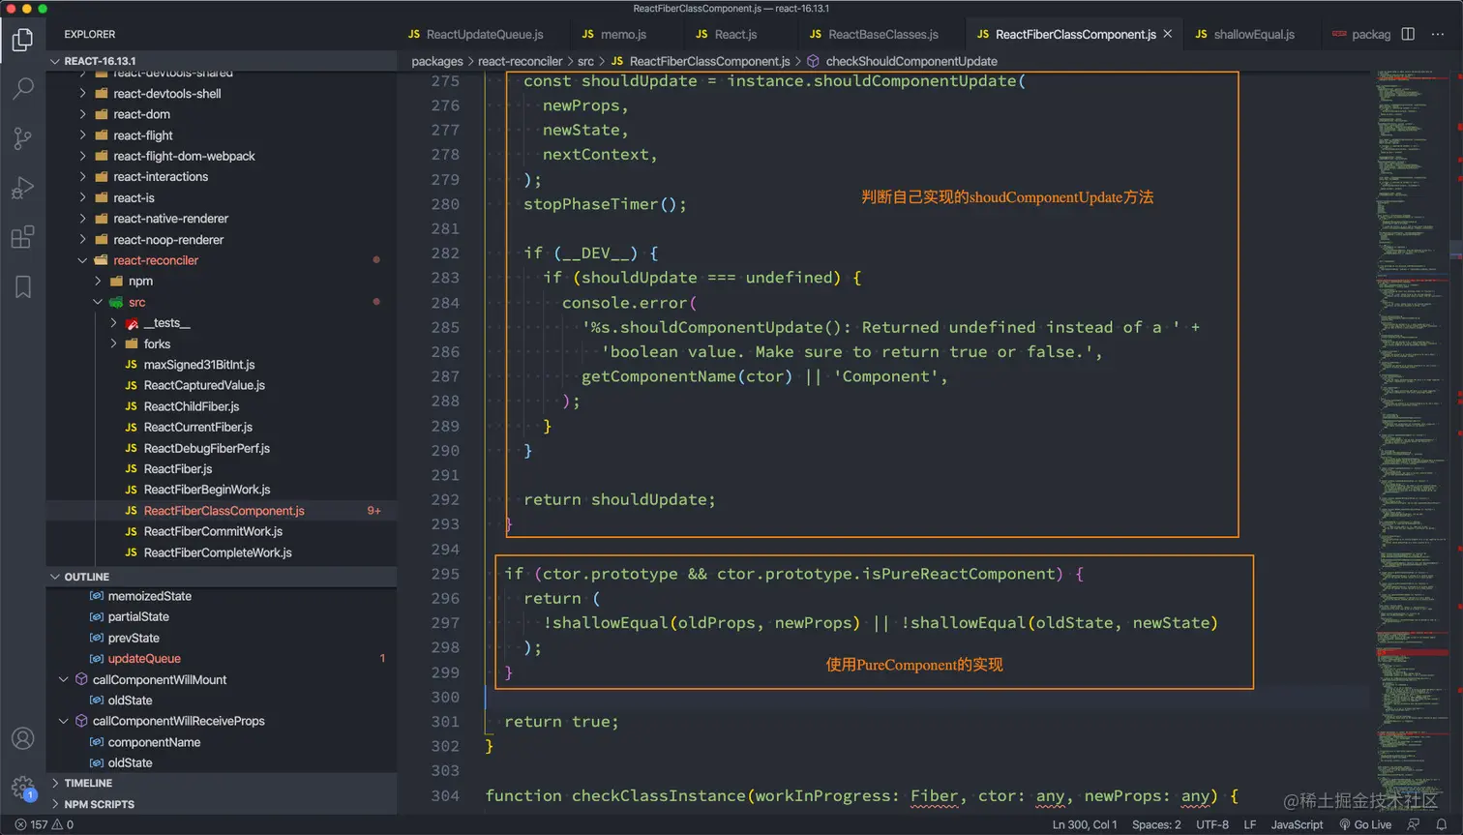
Task: Open the Explorer view in activity bar
Action: point(22,40)
